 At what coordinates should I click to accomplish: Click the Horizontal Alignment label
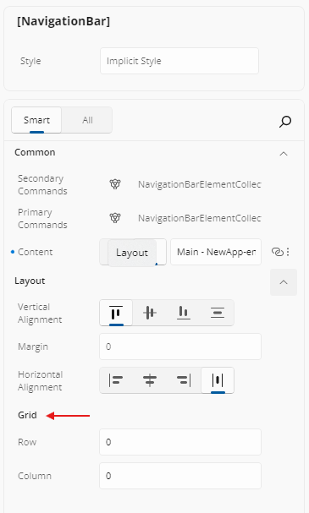(x=40, y=380)
